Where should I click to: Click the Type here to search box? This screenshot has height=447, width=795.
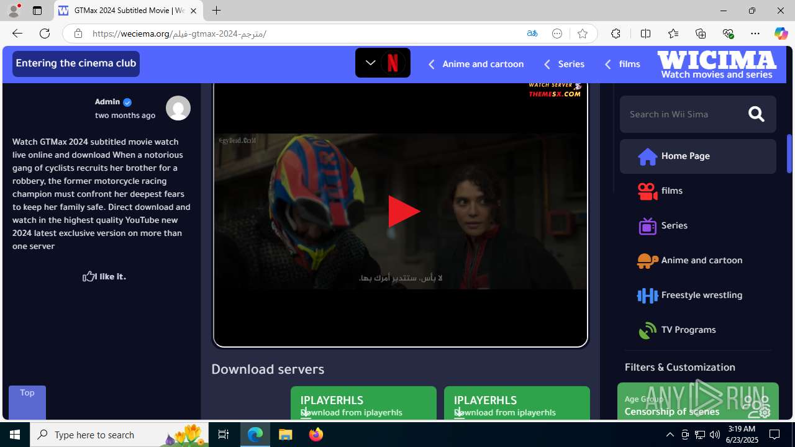119,435
